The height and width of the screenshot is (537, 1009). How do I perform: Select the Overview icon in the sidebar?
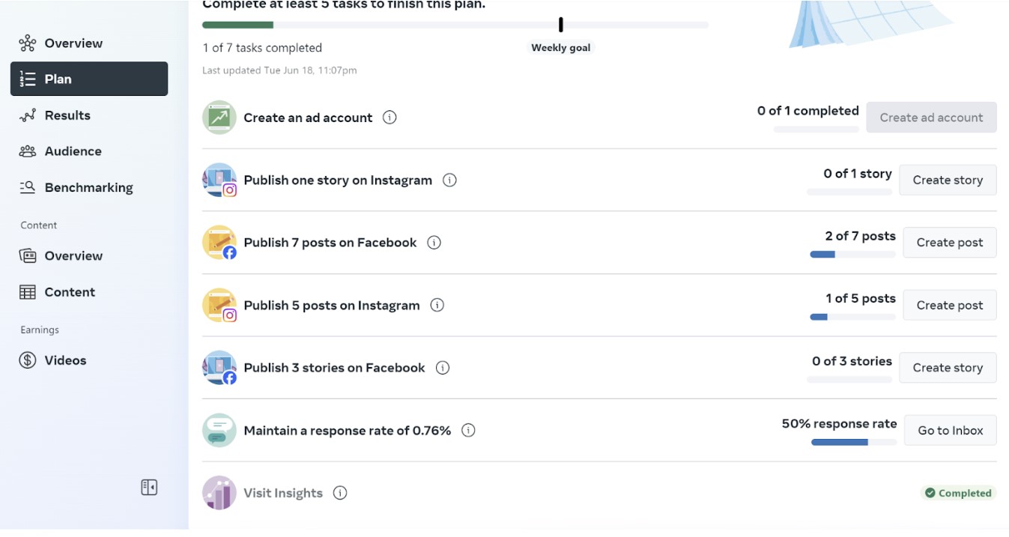[28, 43]
